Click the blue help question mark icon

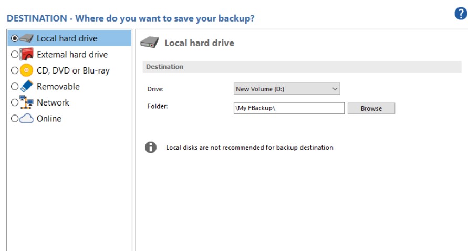coord(460,15)
